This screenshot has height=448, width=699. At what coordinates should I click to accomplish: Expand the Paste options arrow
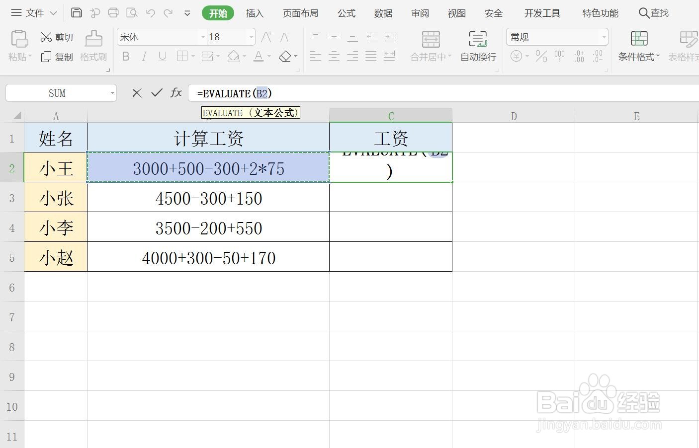[30, 57]
